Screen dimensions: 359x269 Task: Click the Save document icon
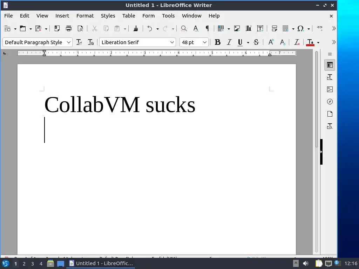(38, 28)
